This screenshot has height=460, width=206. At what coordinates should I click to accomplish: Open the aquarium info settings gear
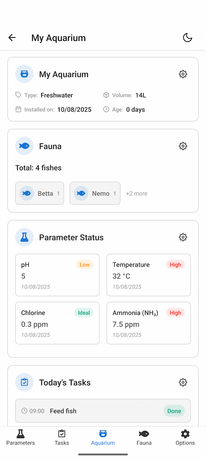(x=183, y=74)
